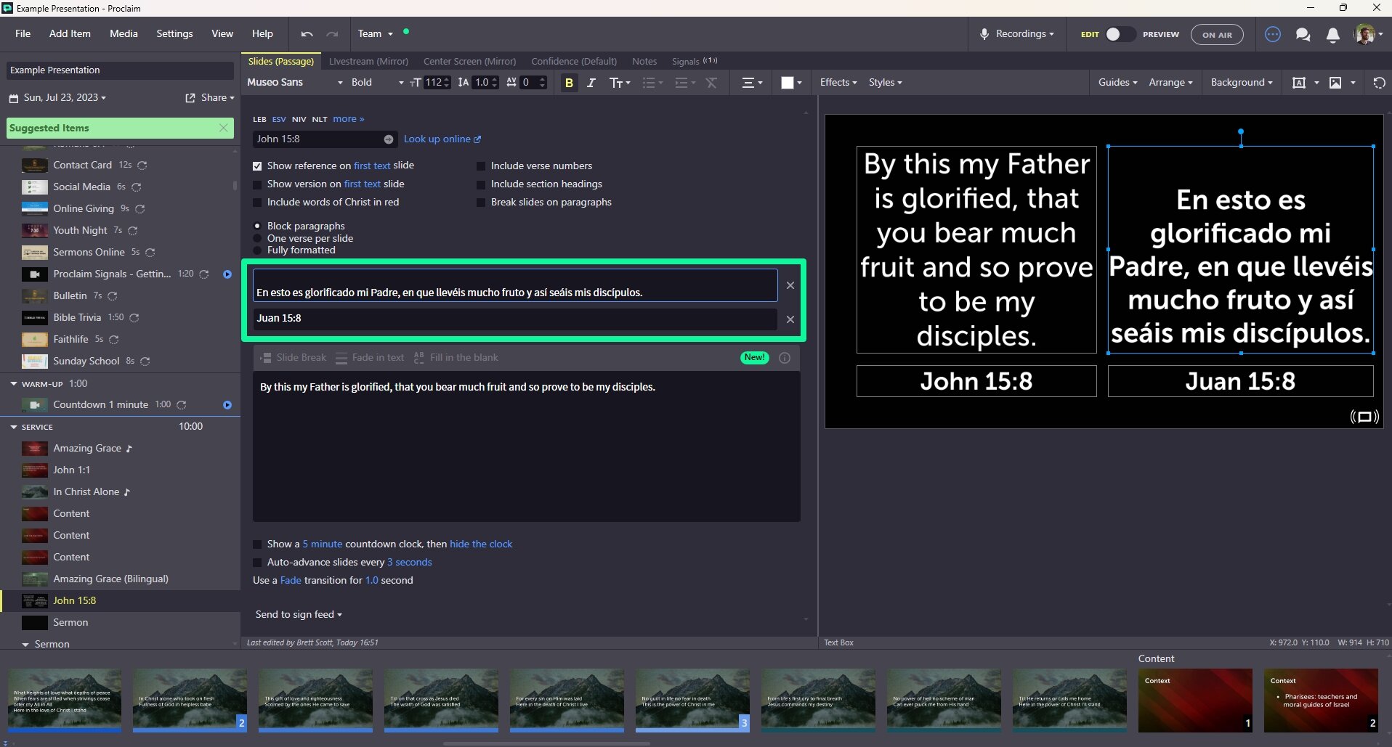
Task: Click the Look up online link
Action: (x=442, y=139)
